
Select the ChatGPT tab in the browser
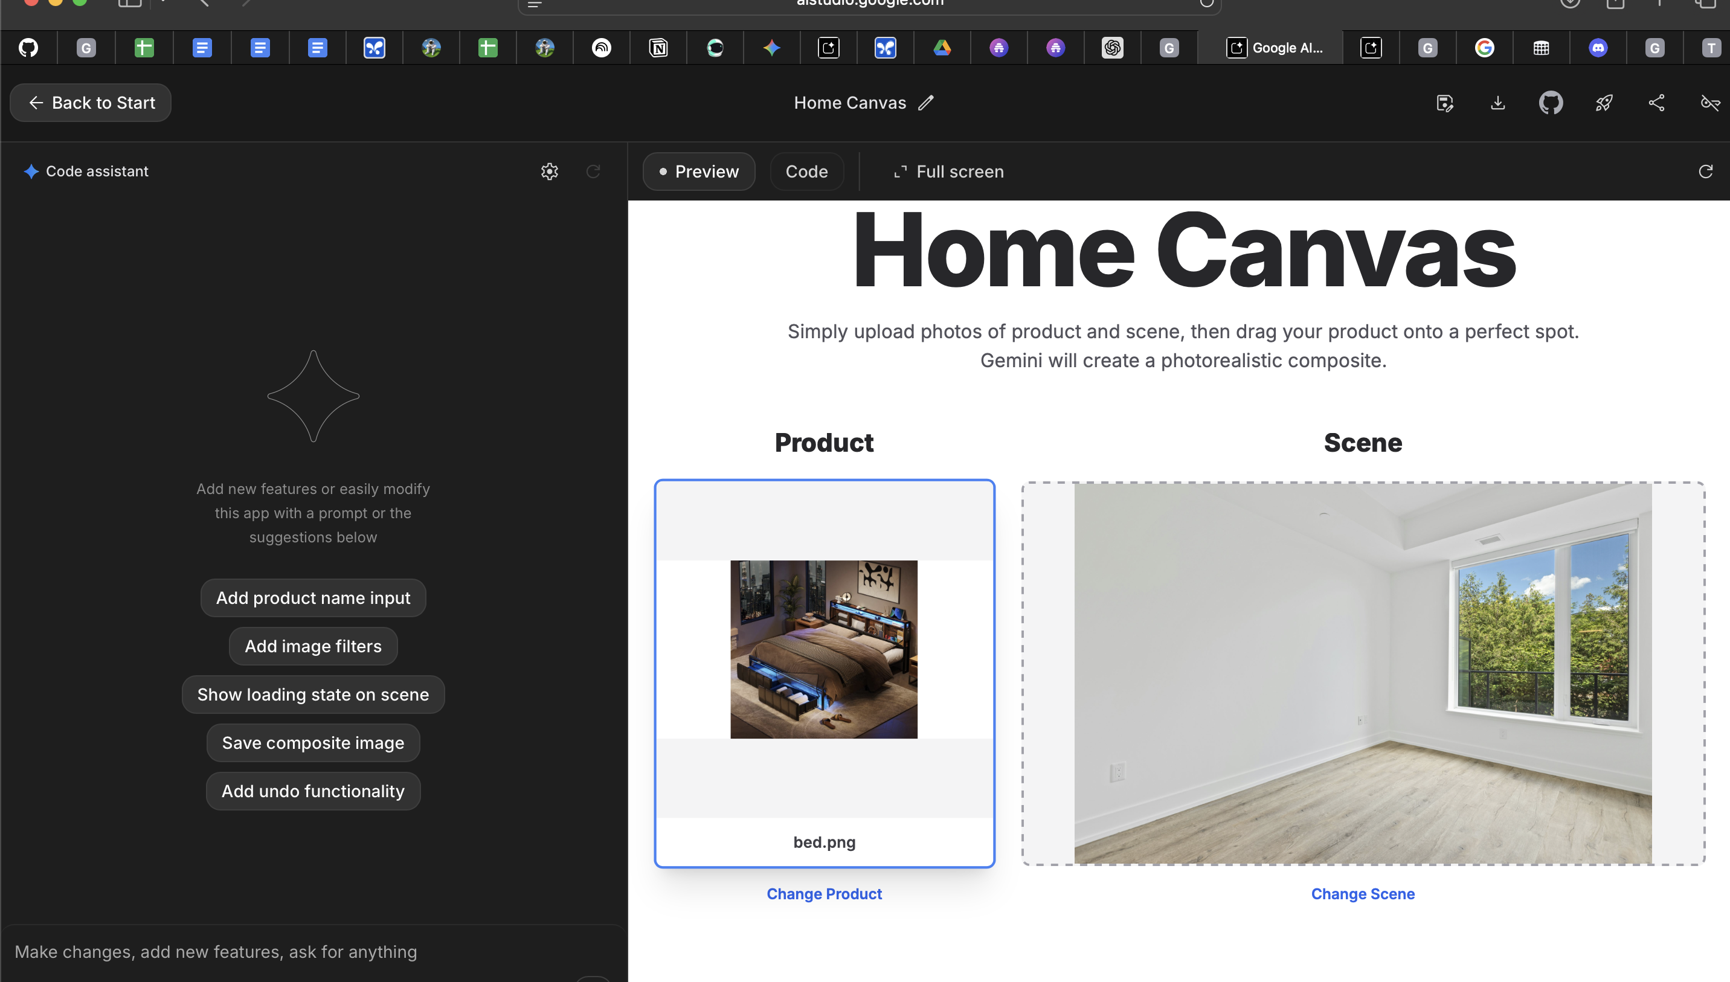(1111, 47)
